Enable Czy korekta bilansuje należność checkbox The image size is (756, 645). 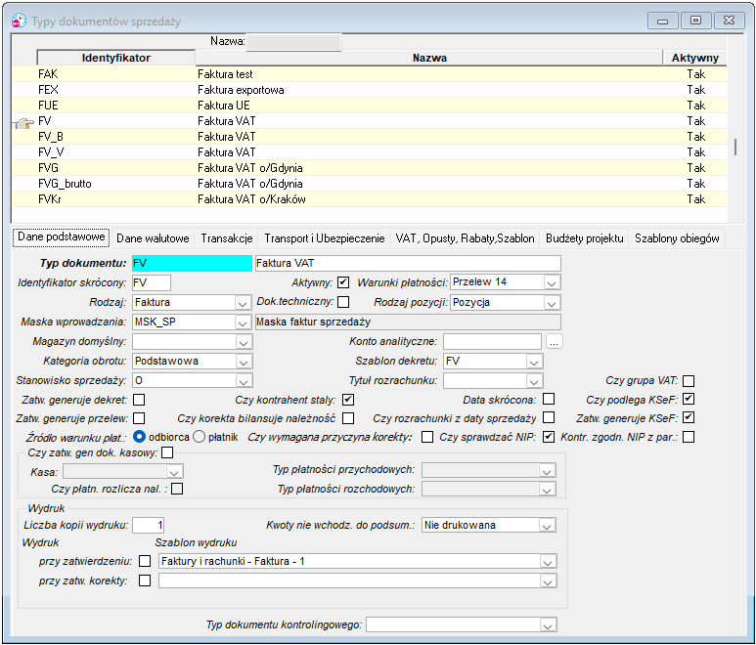[x=348, y=418]
